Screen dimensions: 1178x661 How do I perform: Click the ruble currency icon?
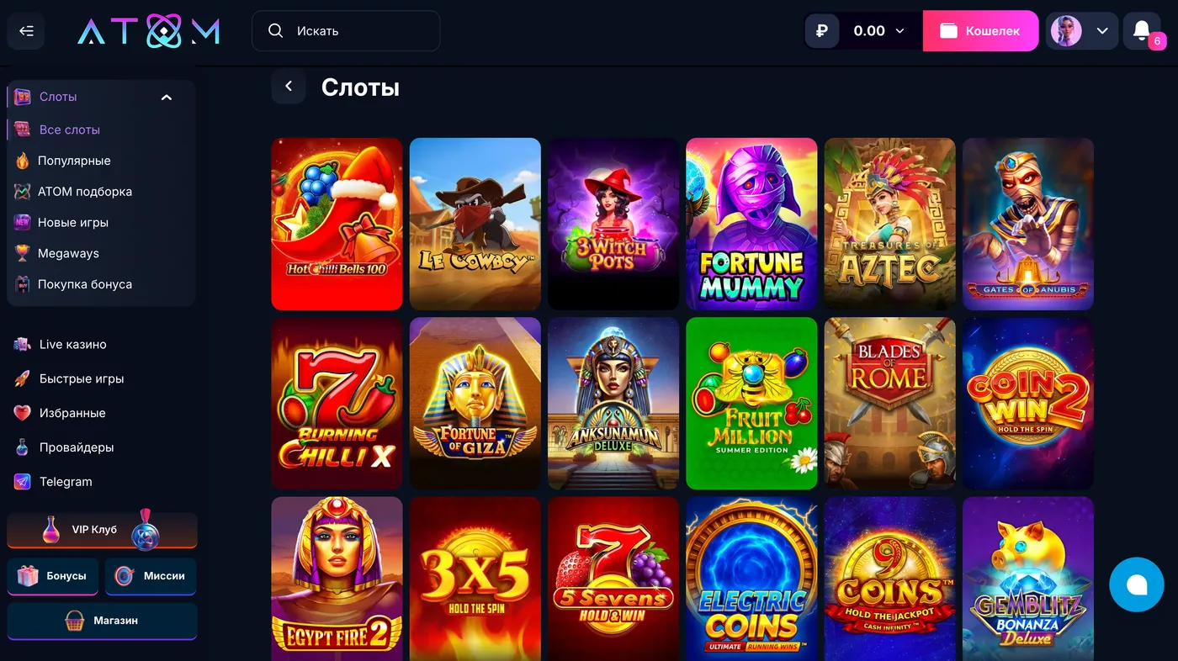click(822, 31)
